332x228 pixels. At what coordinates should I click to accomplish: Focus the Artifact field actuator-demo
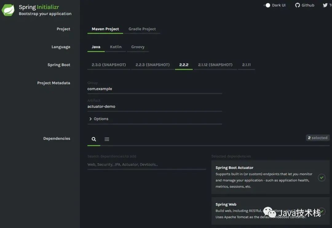pos(155,106)
